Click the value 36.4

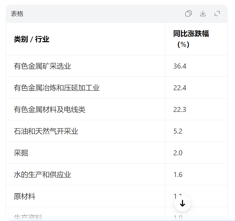(180, 66)
